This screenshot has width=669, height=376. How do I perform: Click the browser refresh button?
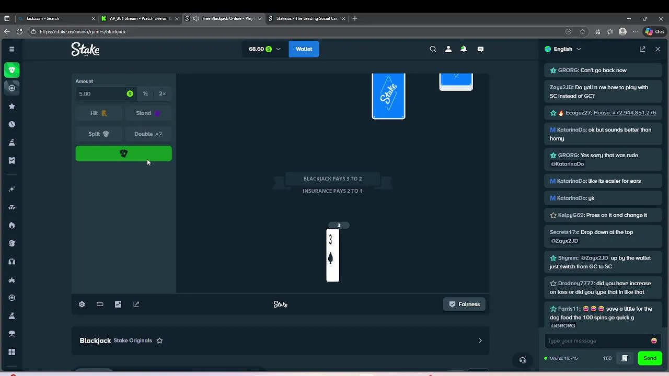[19, 31]
